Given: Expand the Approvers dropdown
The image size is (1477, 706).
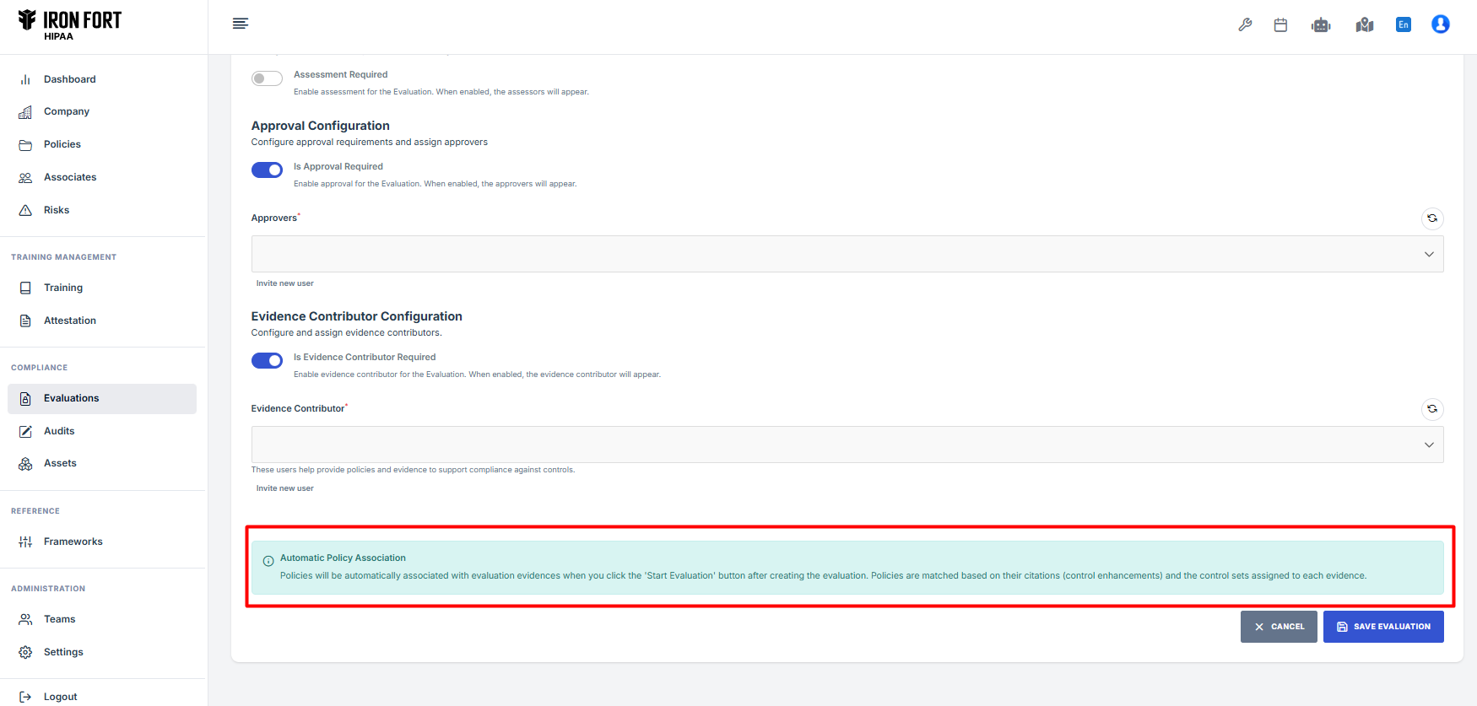Looking at the screenshot, I should 847,254.
